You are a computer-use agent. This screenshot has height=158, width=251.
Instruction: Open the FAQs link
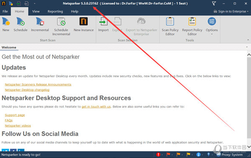9,120
